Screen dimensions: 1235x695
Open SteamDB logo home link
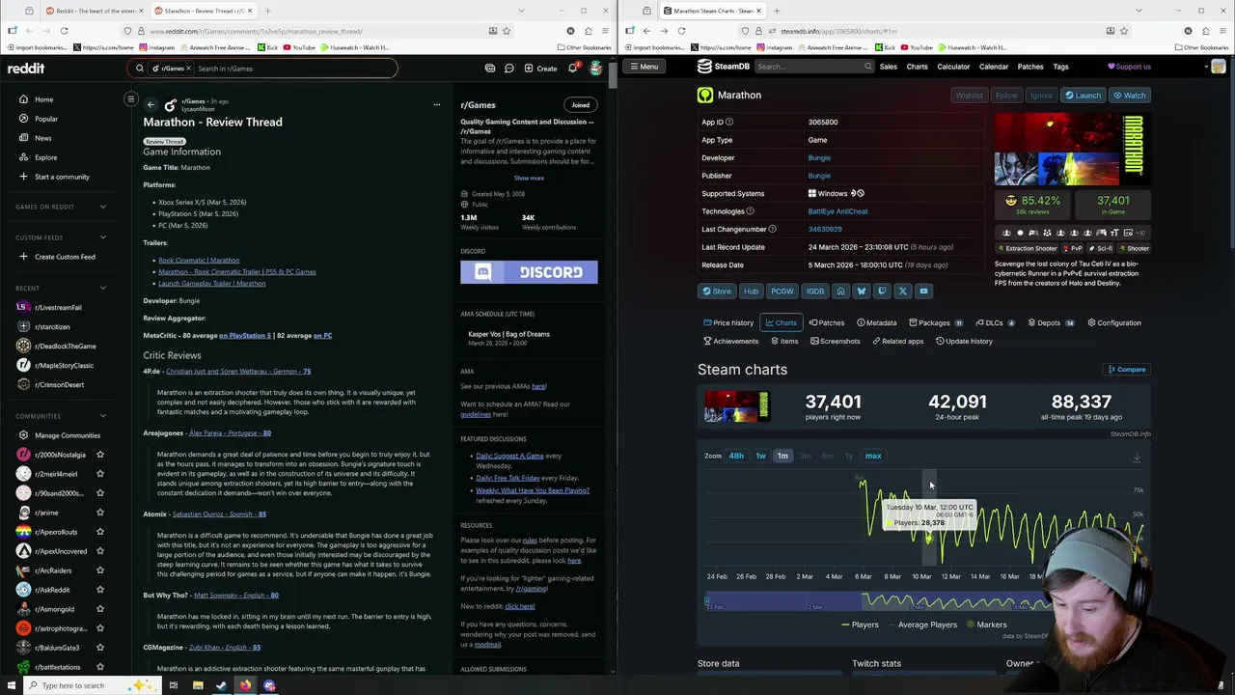coord(723,67)
